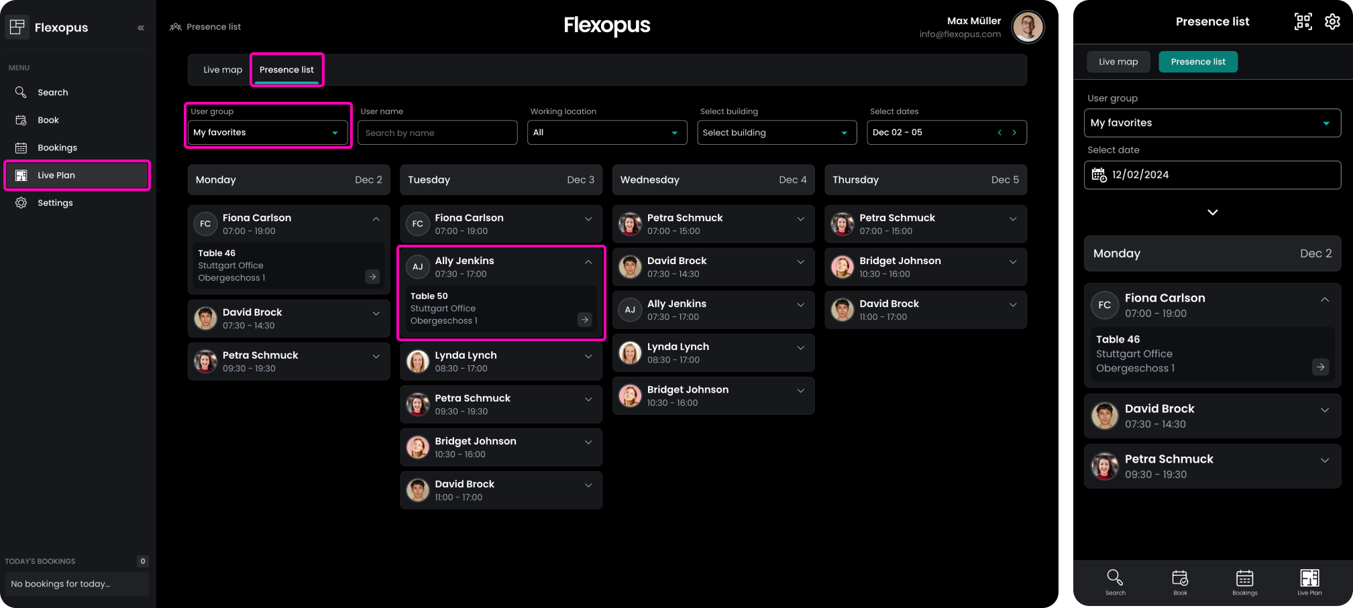Tap the Book icon in bottom navigation
This screenshot has width=1353, height=608.
click(1180, 581)
